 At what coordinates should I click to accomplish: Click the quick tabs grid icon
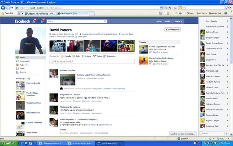click(19, 14)
